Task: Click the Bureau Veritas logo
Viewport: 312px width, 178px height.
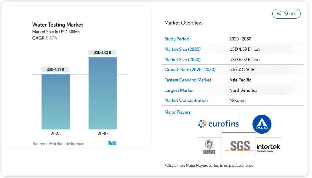Action: point(209,147)
